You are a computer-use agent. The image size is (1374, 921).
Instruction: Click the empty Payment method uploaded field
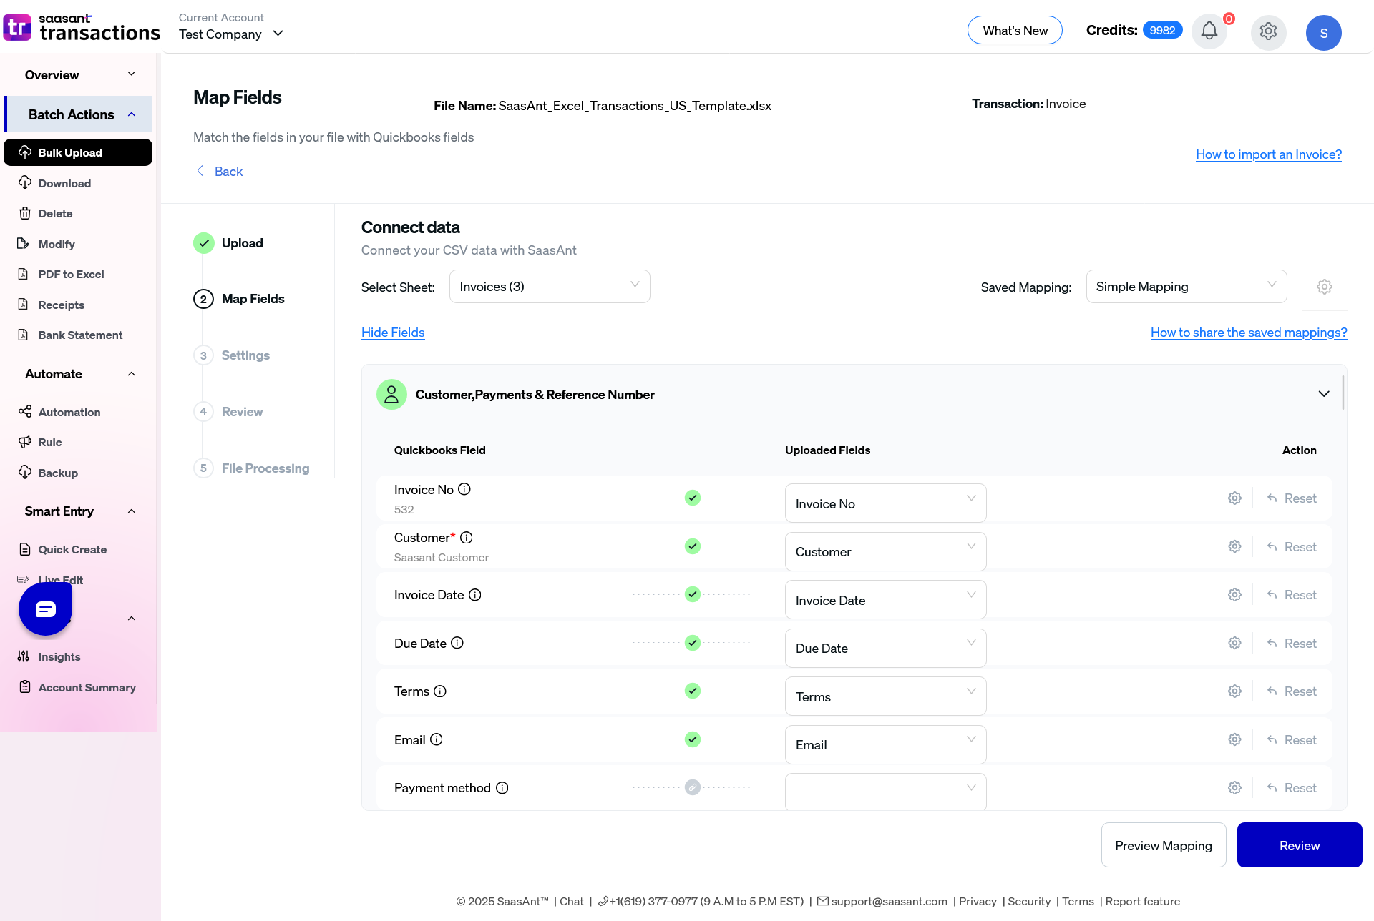(x=885, y=791)
